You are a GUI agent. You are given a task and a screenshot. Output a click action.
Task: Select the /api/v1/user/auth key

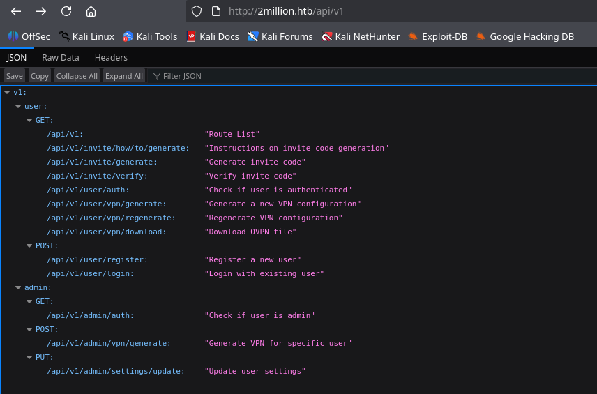point(88,190)
